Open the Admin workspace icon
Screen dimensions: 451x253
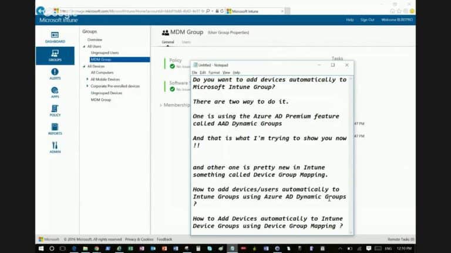click(x=55, y=147)
